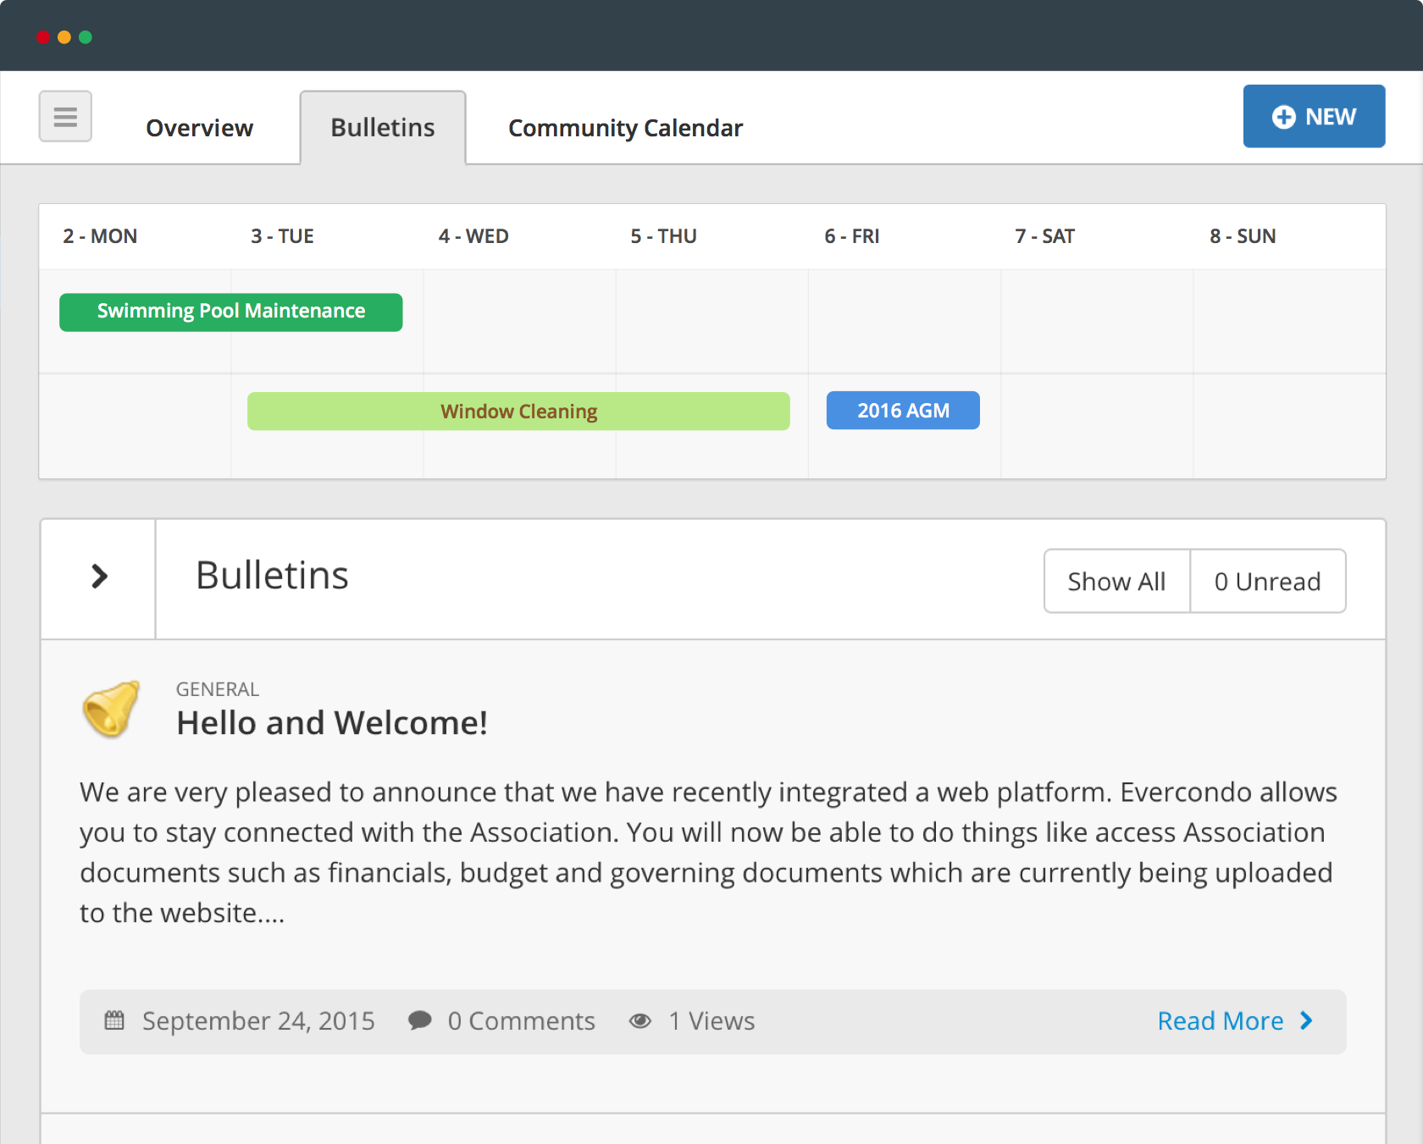Filter by 0 Unread bulletins
The image size is (1423, 1144).
[1267, 581]
